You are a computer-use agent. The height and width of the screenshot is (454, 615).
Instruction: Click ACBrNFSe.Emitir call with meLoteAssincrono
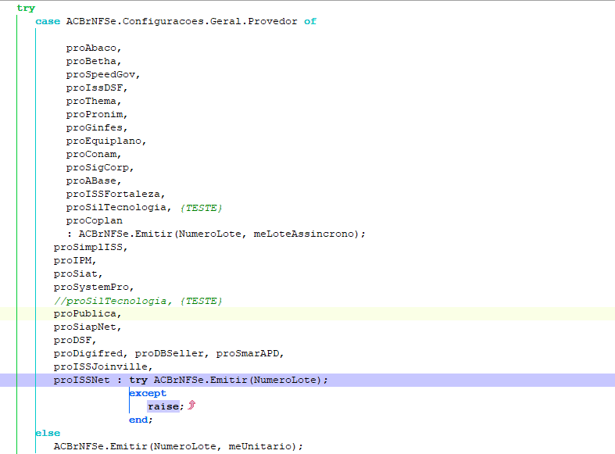pyautogui.click(x=222, y=234)
